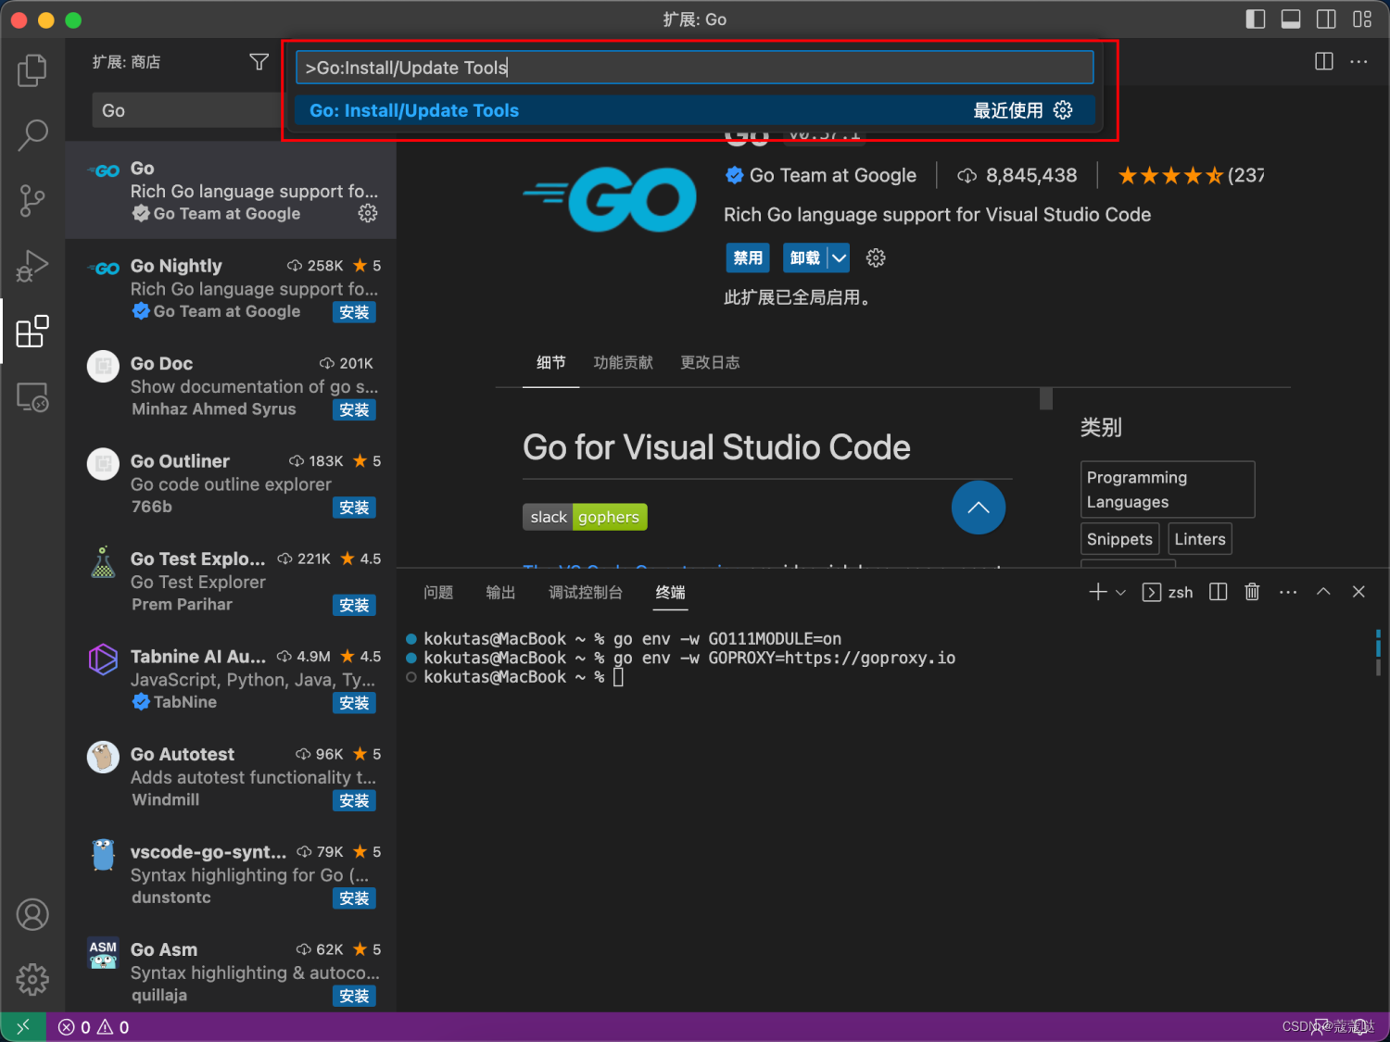This screenshot has width=1390, height=1042.
Task: Switch to the 功能贡献 tab
Action: pos(624,362)
